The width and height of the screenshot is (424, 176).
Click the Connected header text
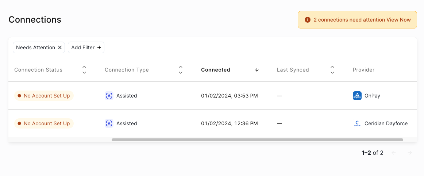216,70
